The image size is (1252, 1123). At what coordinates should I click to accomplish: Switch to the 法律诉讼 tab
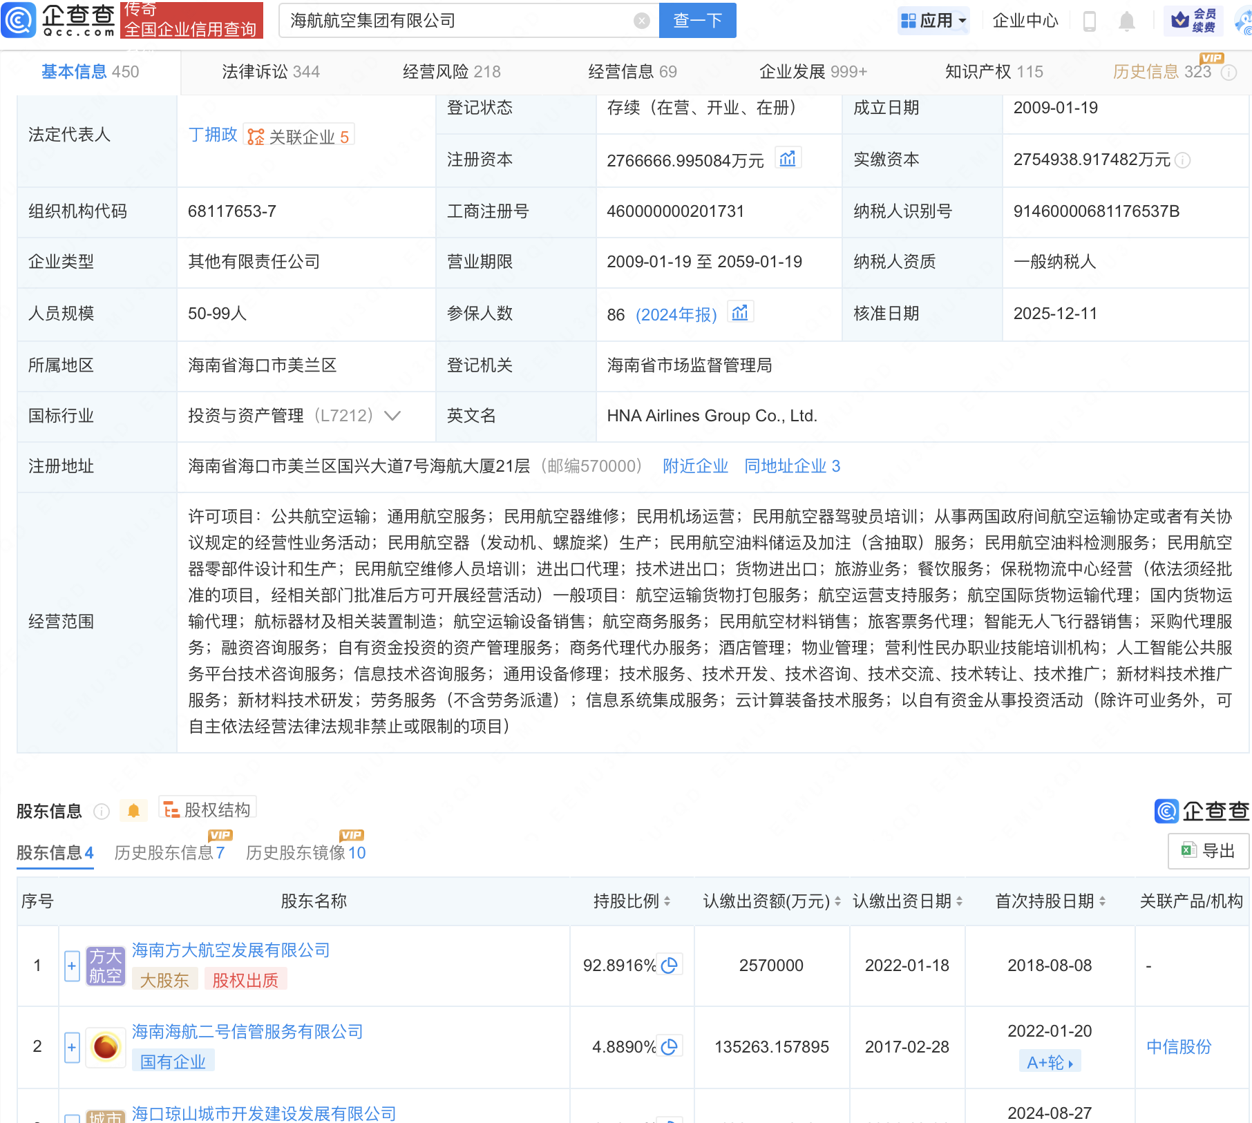click(x=269, y=71)
